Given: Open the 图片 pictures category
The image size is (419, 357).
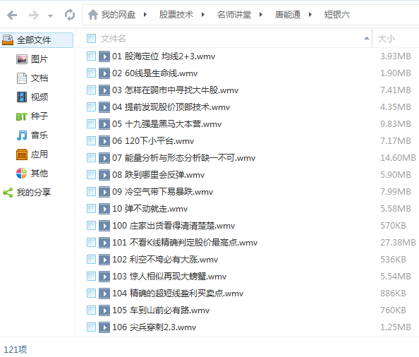Looking at the screenshot, I should [x=32, y=59].
